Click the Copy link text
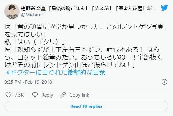The image size is (173, 116). pyautogui.click(x=79, y=95)
